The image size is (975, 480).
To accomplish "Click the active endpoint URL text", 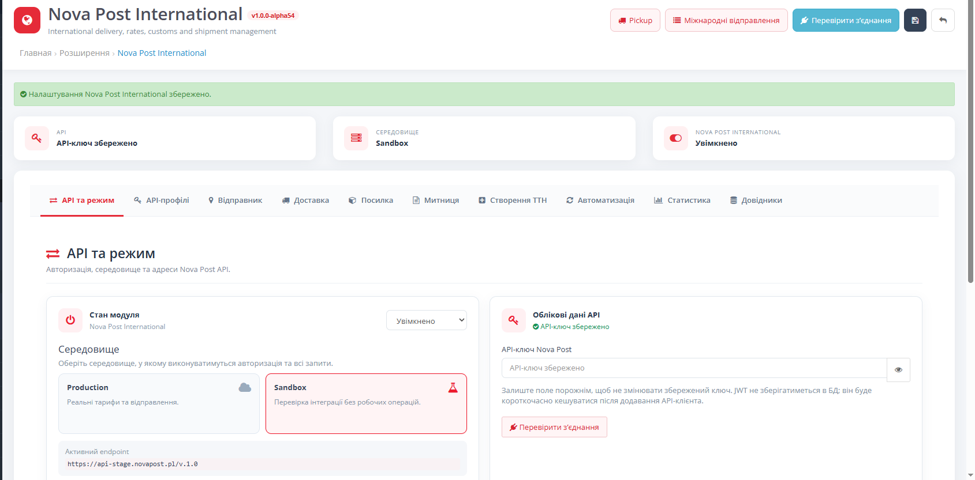I will (x=133, y=464).
